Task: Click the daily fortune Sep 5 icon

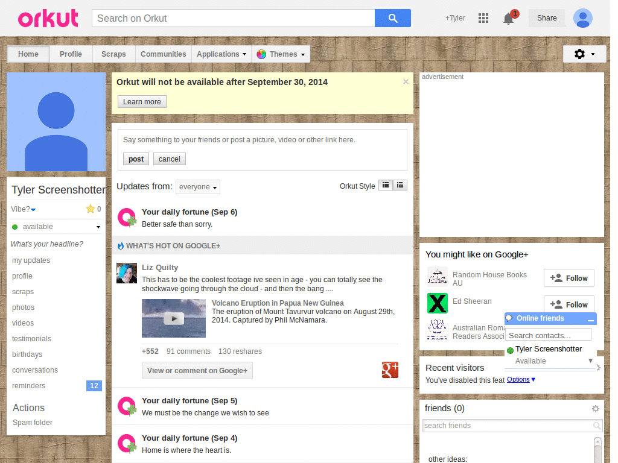Action: [x=127, y=406]
